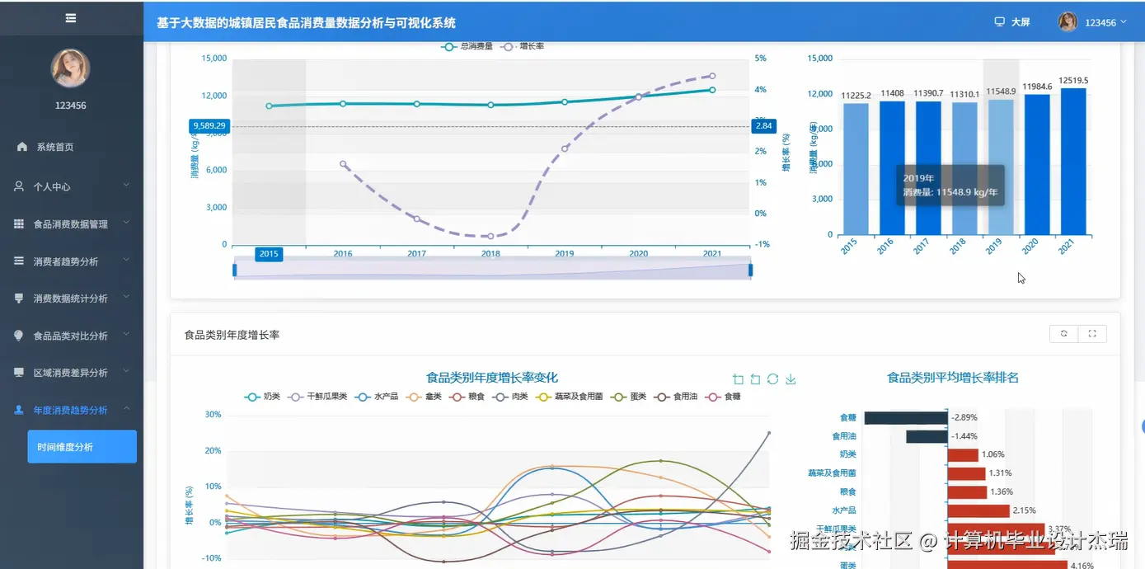Click the 2021 bar labeled 12519.5
The height and width of the screenshot is (569, 1145).
[1073, 161]
